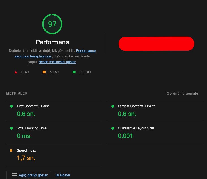This screenshot has height=179, width=207.
Task: Click the Cumulative Layout Shift value 0,001
Action: click(125, 136)
